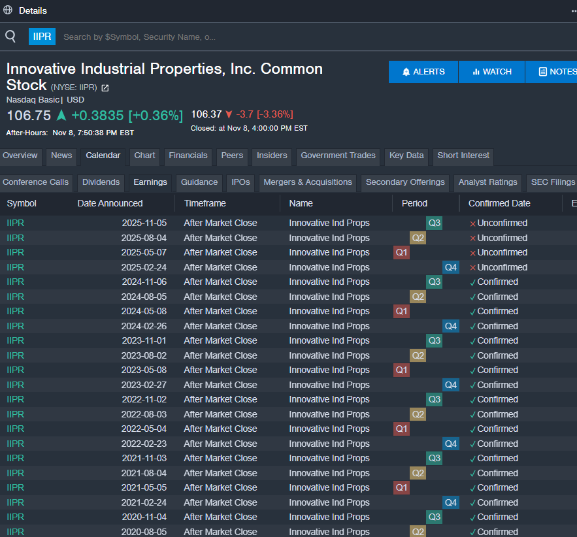Viewport: 577px width, 537px height.
Task: Open the Analyst Ratings sub-tab
Action: 487,182
